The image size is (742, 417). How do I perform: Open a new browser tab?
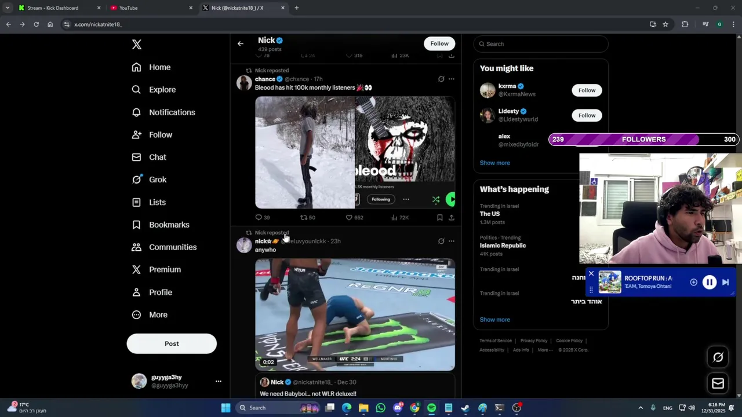tap(297, 8)
